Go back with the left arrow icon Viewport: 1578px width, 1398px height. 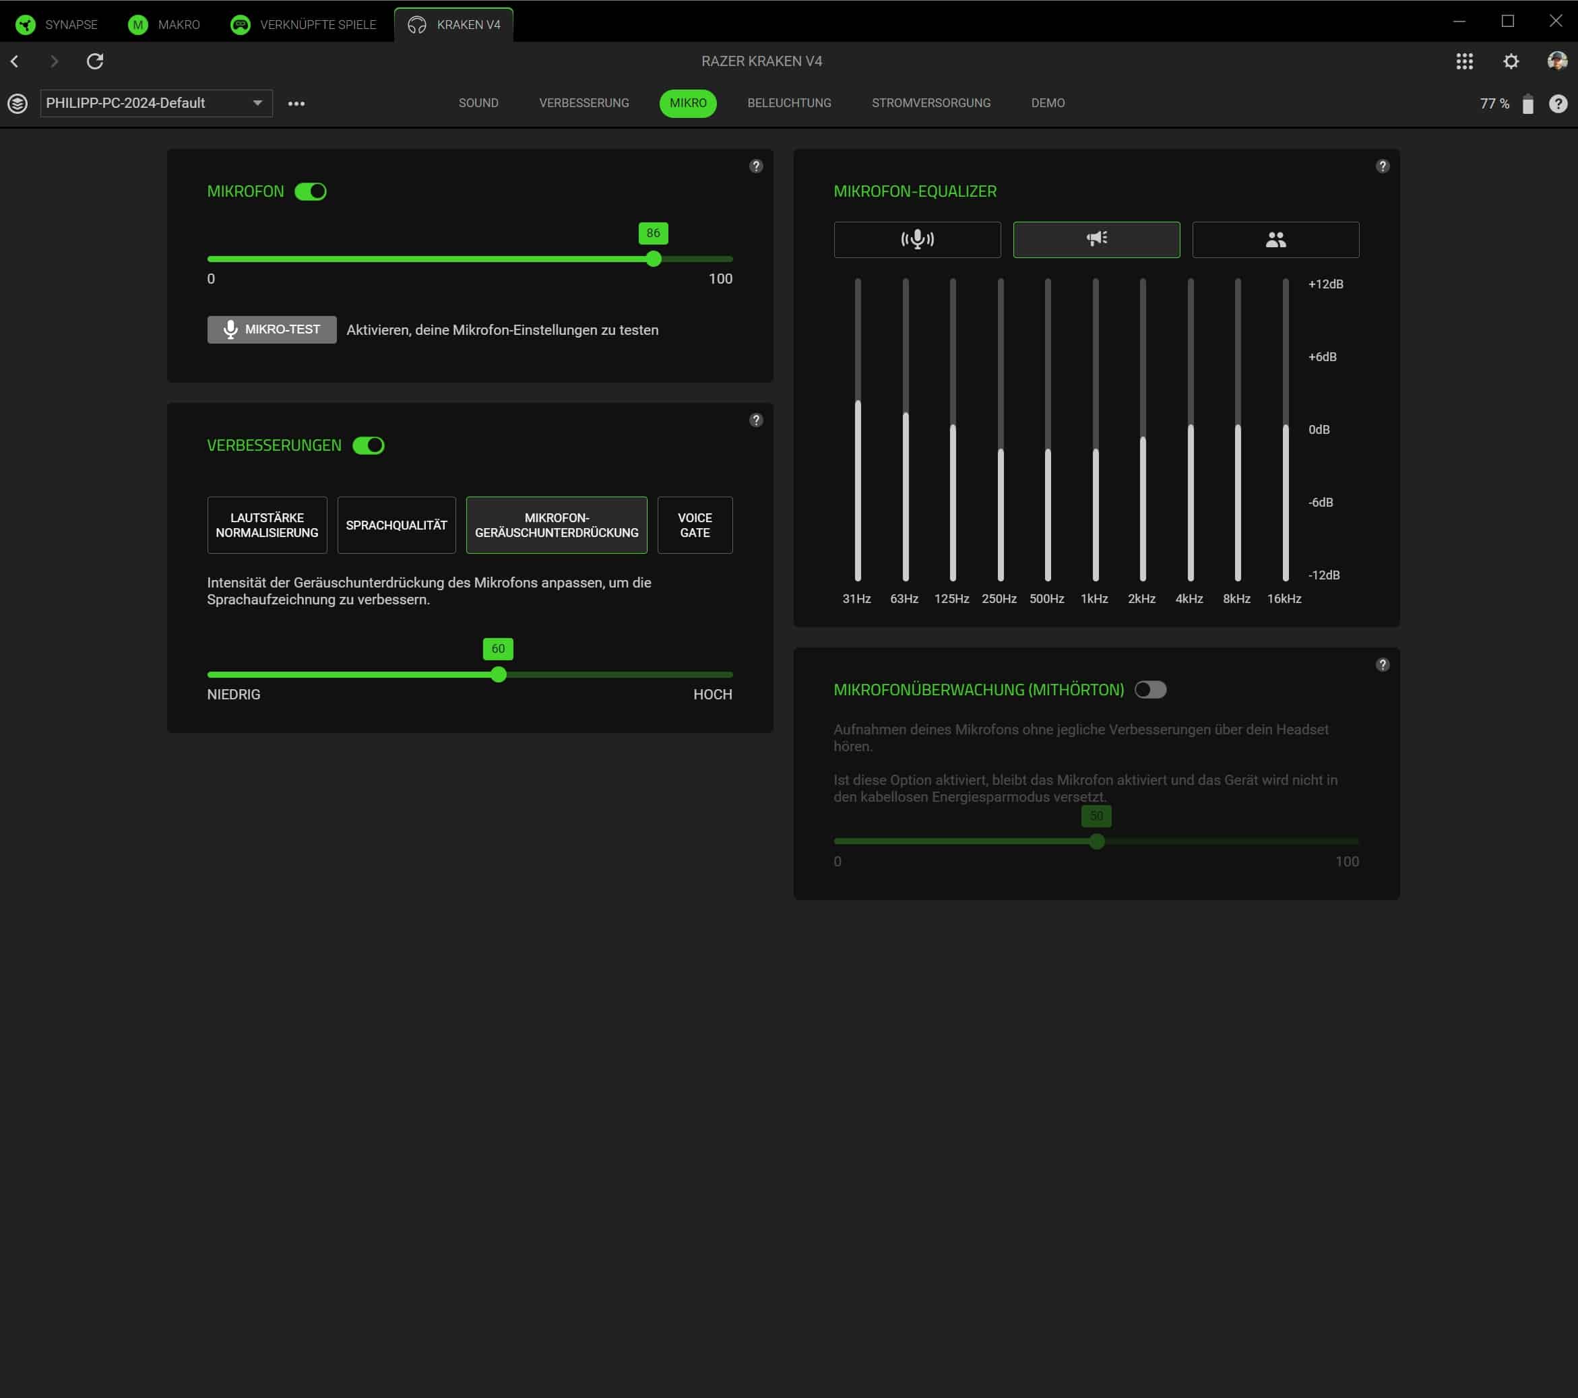point(15,61)
